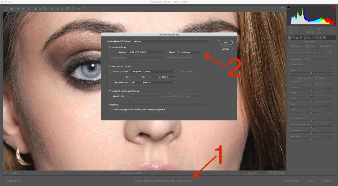Viewport: 338px width, 186px height.
Task: Confirm workflow options with OK
Action: pyautogui.click(x=225, y=42)
